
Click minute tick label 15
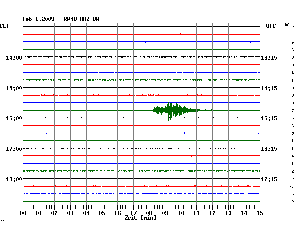260,213
